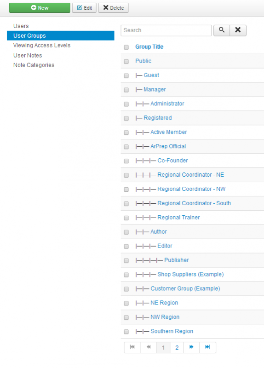Select the checkbox next to Publisher
The image size is (264, 368).
coord(126,260)
